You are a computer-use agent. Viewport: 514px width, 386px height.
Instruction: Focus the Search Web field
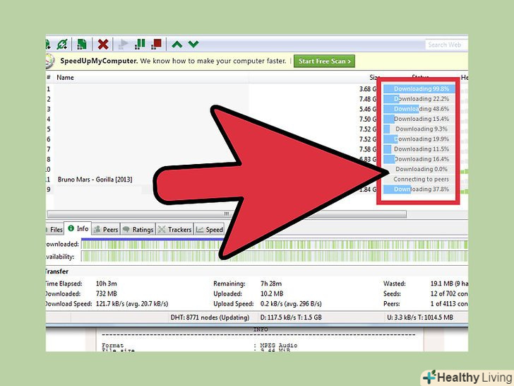[x=446, y=45]
